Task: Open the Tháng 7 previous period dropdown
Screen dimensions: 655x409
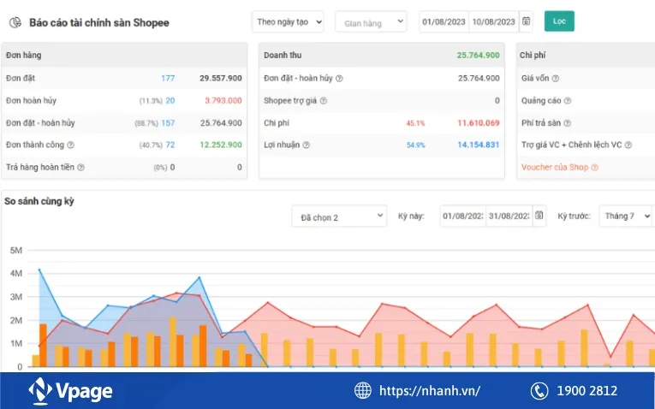Action: pos(625,216)
